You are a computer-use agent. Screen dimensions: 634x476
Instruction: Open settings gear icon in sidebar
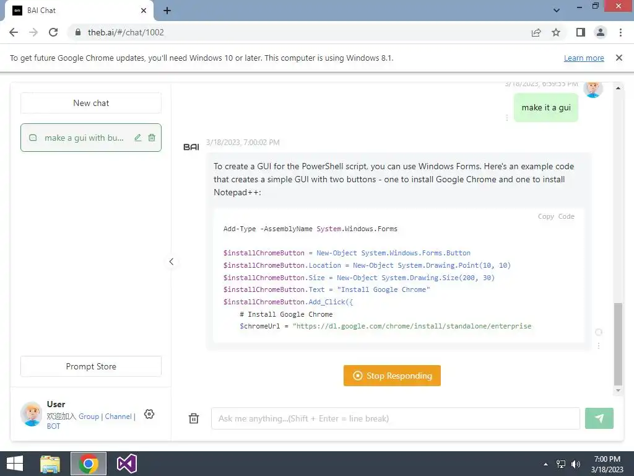click(149, 414)
